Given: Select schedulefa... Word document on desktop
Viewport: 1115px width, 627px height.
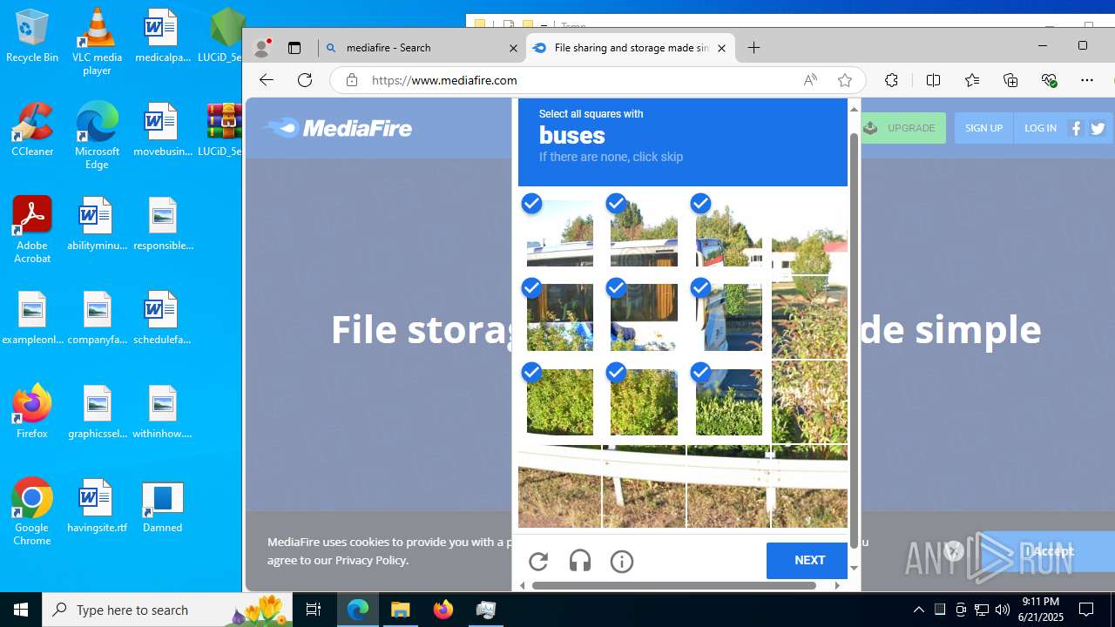Looking at the screenshot, I should (x=162, y=317).
